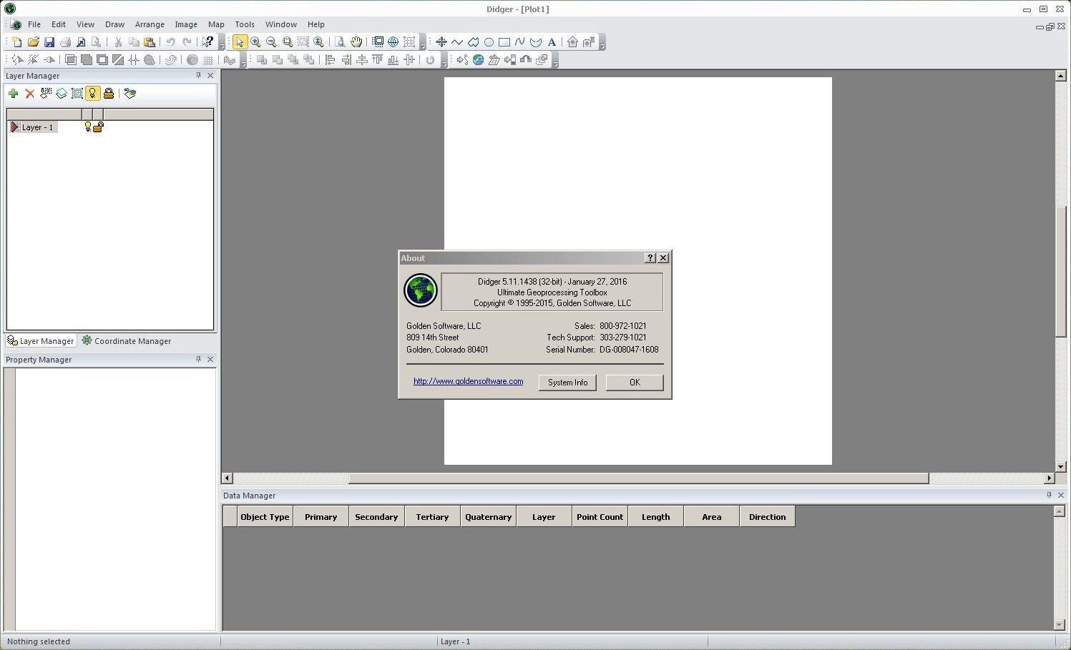This screenshot has width=1071, height=650.
Task: Choose the Select arrow tool
Action: [x=240, y=42]
